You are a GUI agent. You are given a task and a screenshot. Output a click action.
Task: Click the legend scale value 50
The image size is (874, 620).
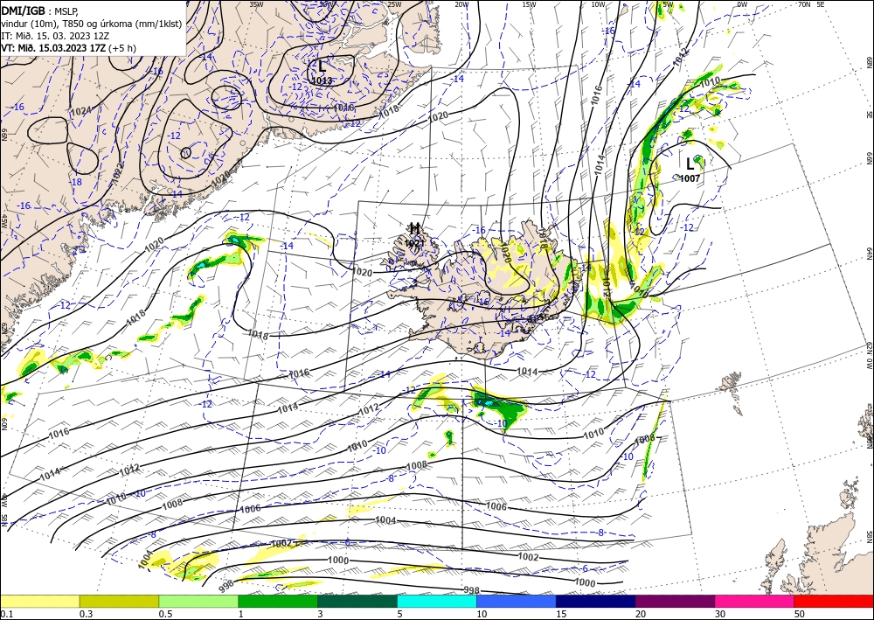pyautogui.click(x=800, y=614)
